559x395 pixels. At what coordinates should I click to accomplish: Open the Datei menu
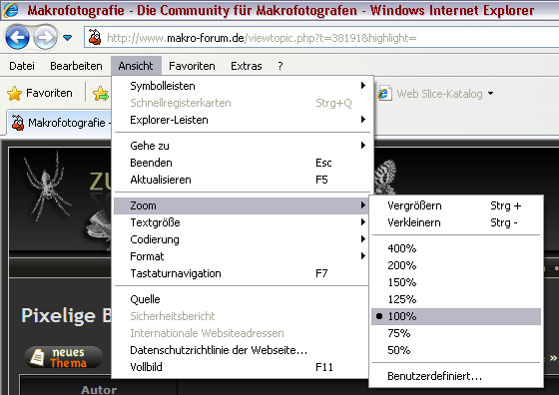click(22, 66)
